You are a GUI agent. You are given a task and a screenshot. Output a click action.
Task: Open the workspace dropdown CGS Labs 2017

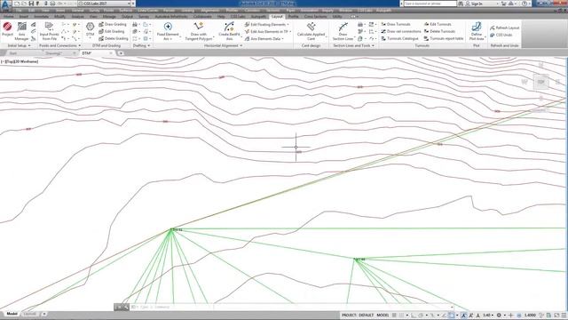tap(105, 4)
